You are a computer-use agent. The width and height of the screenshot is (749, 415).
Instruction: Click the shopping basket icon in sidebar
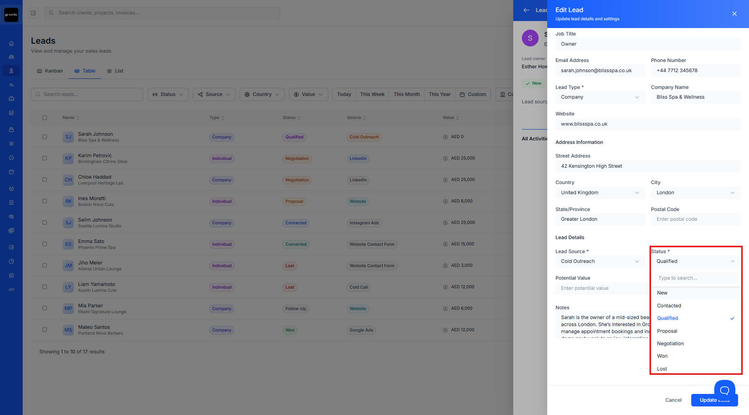coord(11,188)
